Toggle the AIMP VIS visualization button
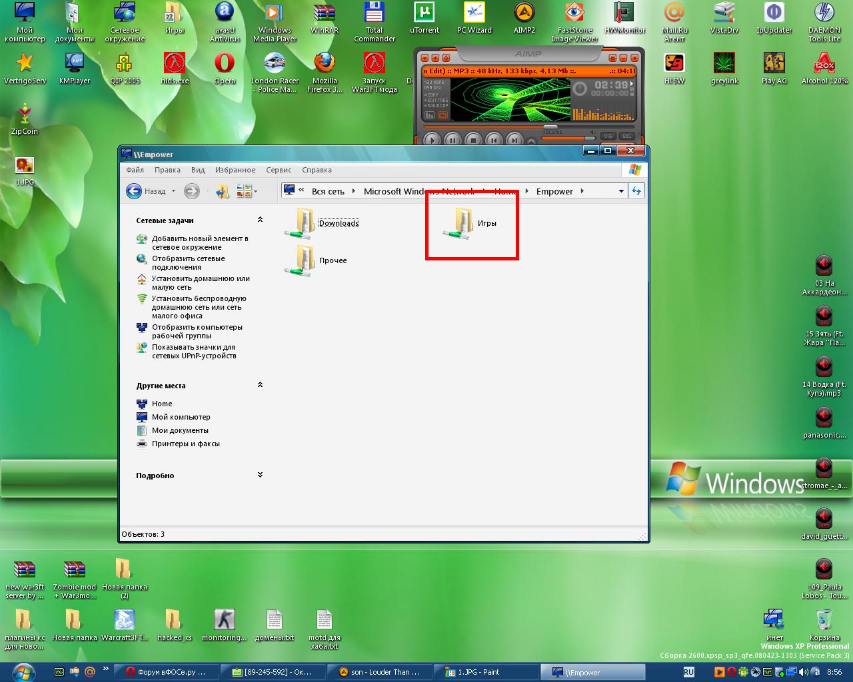Viewport: 853px width, 682px height. 607,136
